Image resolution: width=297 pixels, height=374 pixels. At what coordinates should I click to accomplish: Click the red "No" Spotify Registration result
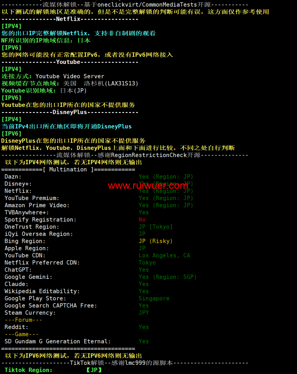click(142, 220)
